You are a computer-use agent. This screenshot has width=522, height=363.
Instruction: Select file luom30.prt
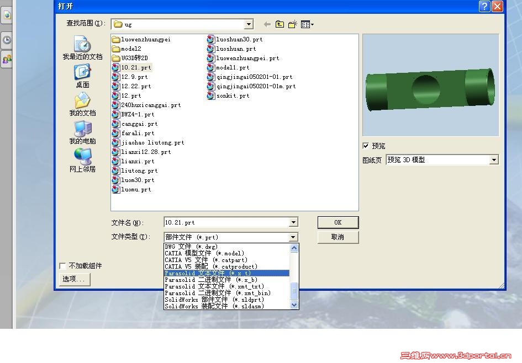coord(134,180)
